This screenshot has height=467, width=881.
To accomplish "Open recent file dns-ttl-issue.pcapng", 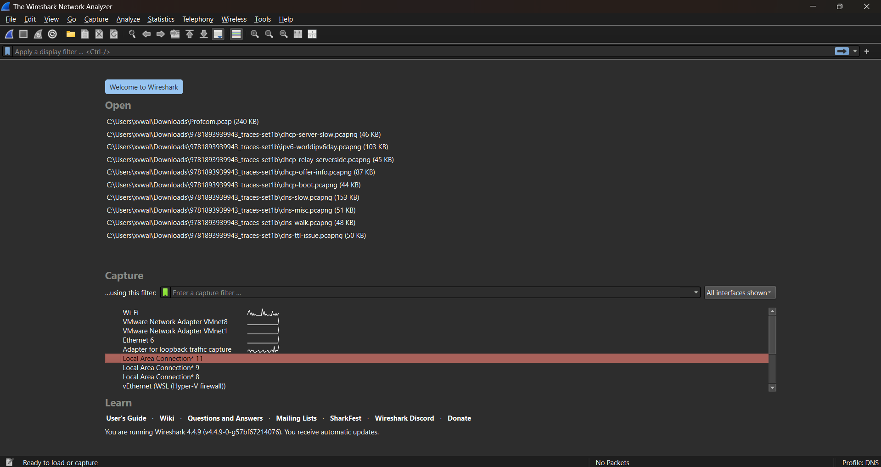I will click(236, 236).
